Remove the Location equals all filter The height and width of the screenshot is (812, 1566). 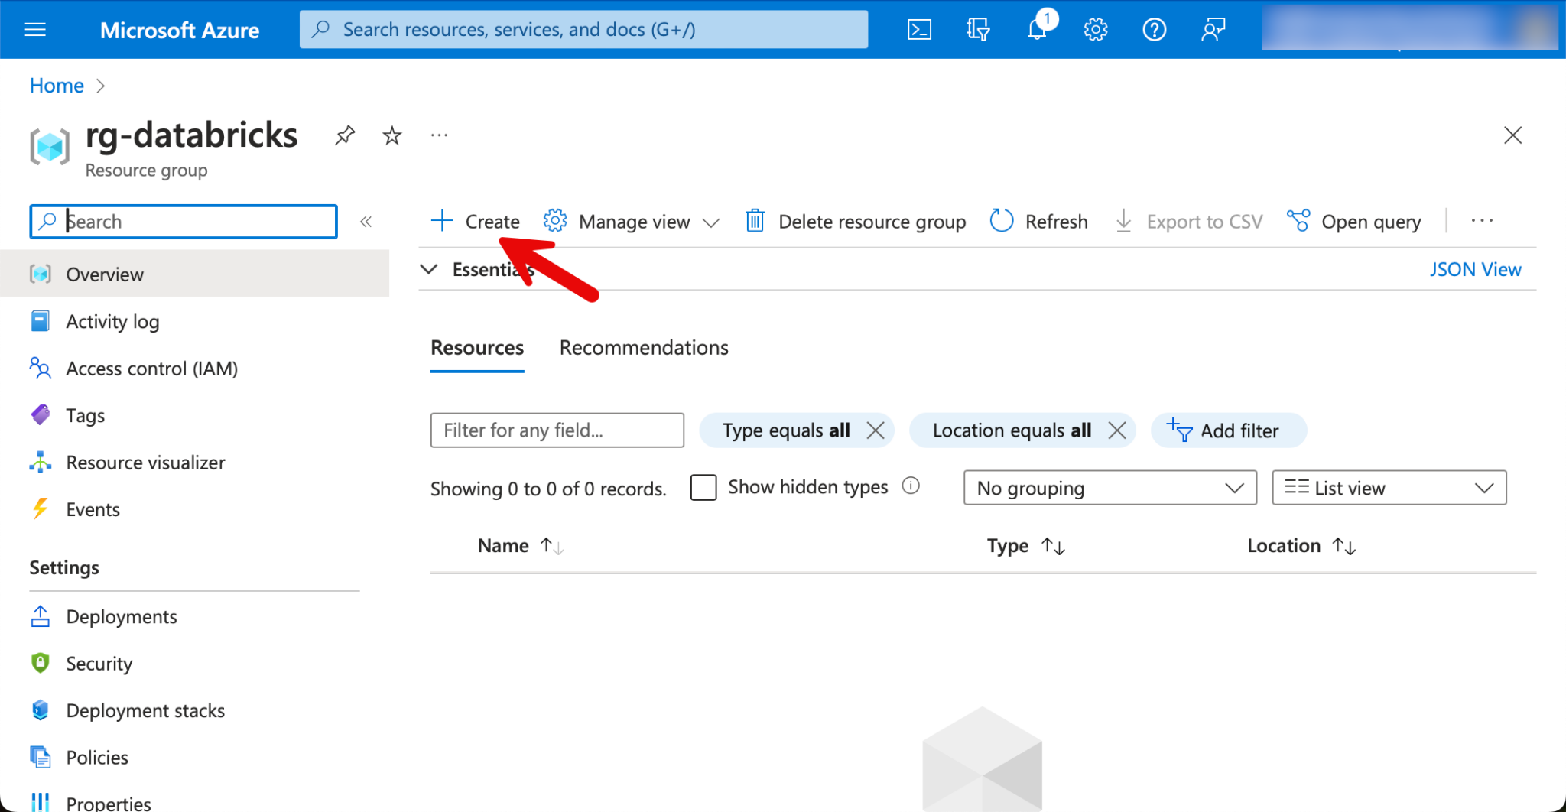point(1117,430)
